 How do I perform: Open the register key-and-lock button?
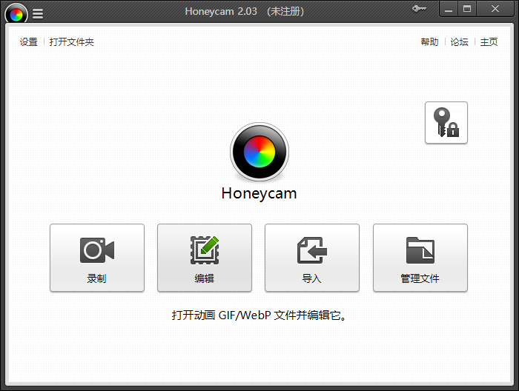click(x=446, y=123)
